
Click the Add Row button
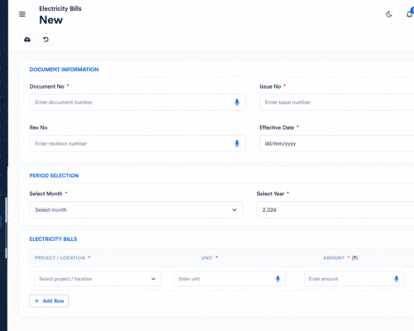[x=49, y=301]
